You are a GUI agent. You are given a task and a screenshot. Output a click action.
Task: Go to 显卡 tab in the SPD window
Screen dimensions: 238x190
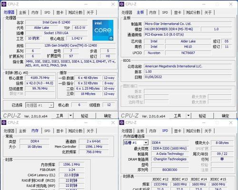[x=178, y=131]
